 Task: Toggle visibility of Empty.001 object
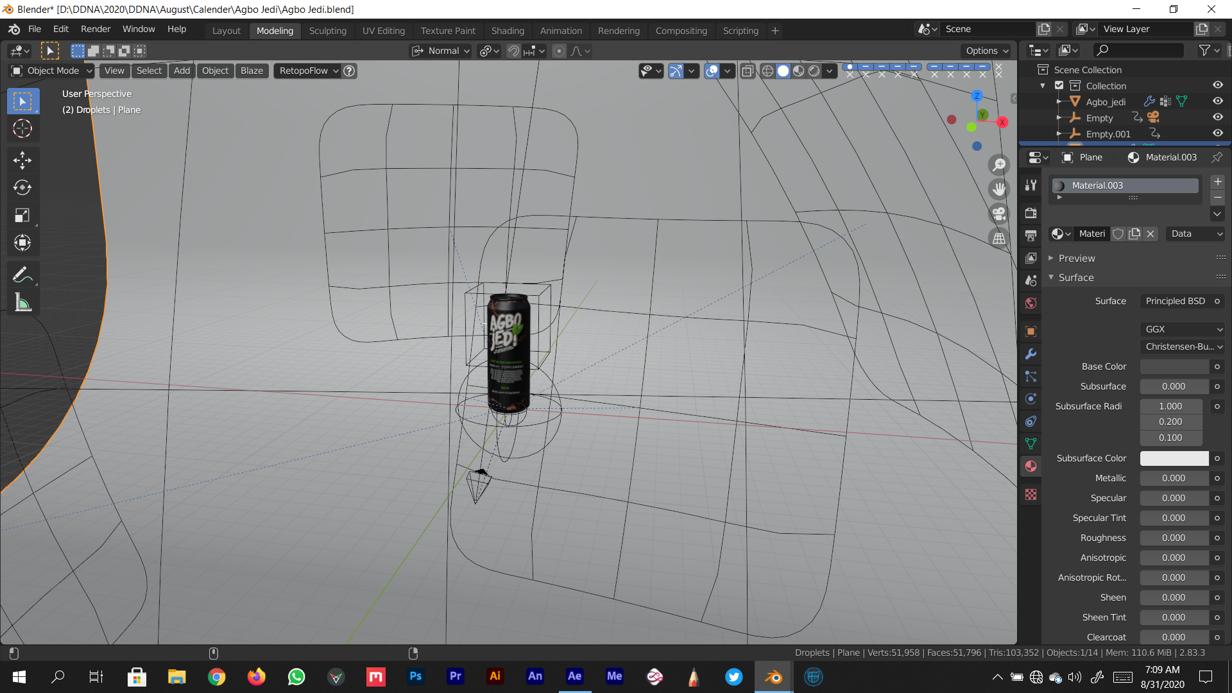[x=1217, y=133]
